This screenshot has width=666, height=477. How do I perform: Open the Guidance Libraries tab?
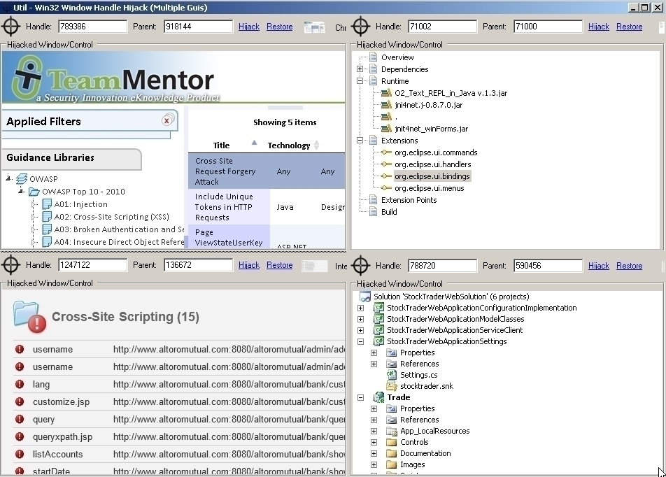[x=70, y=158]
